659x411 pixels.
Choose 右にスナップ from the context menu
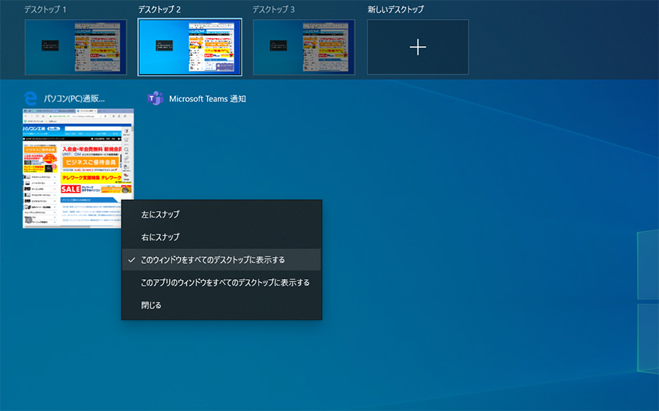[x=221, y=237]
